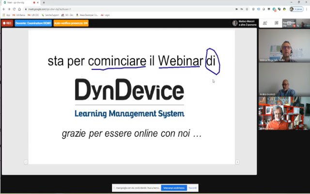Screen dimensions: 310x194
Task: Click the dark screen extension icon
Action: (x=269, y=9)
